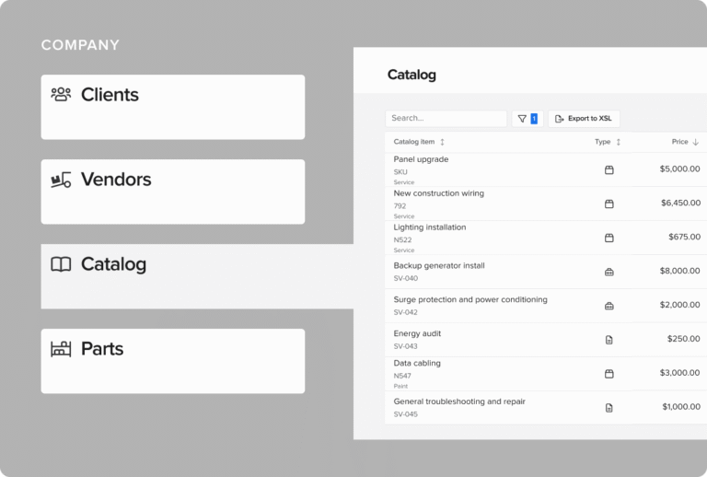Open General troubleshooting and repair item
The image size is (707, 477).
tap(459, 401)
